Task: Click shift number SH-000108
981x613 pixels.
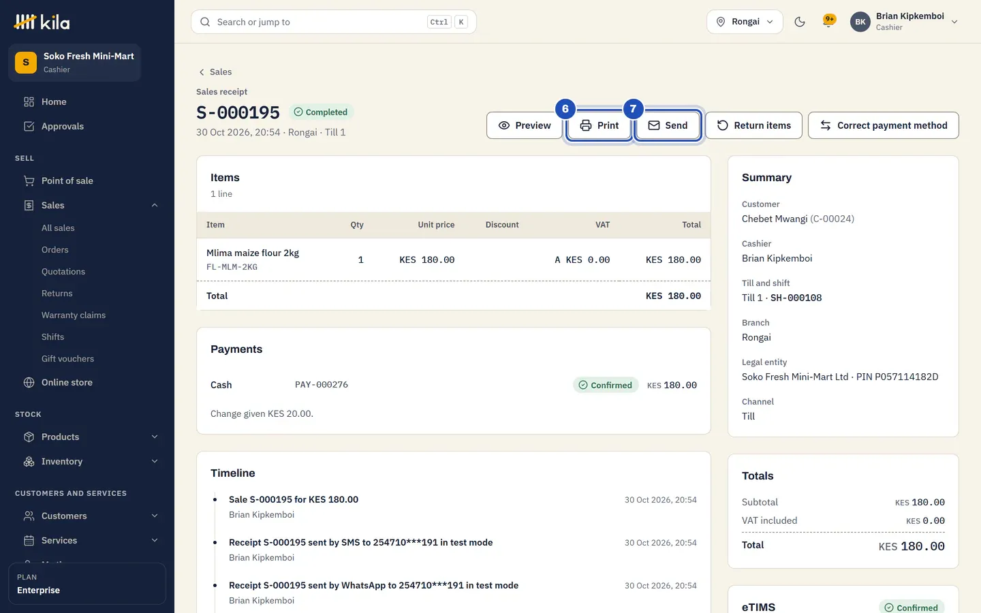Action: pyautogui.click(x=796, y=298)
